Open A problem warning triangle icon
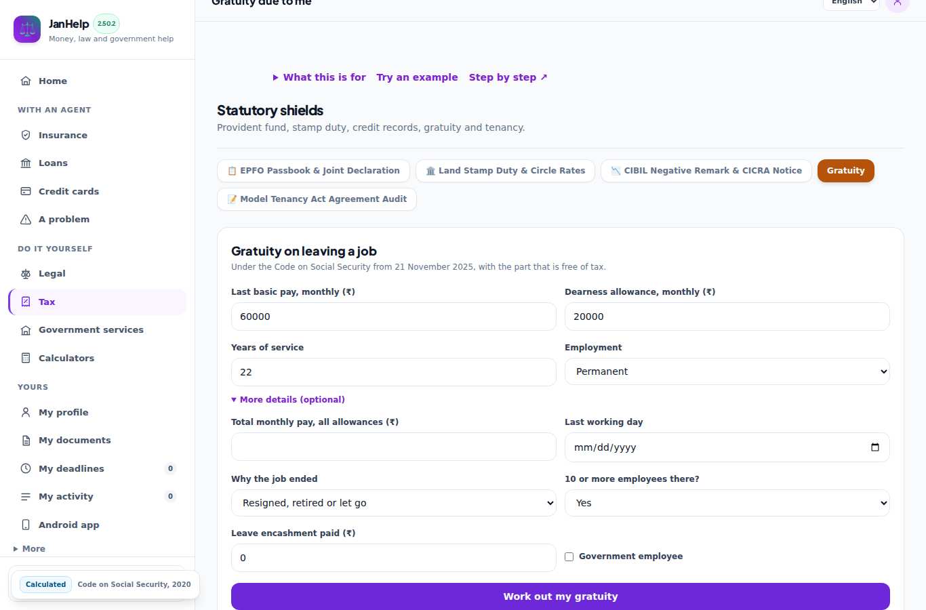 point(26,219)
